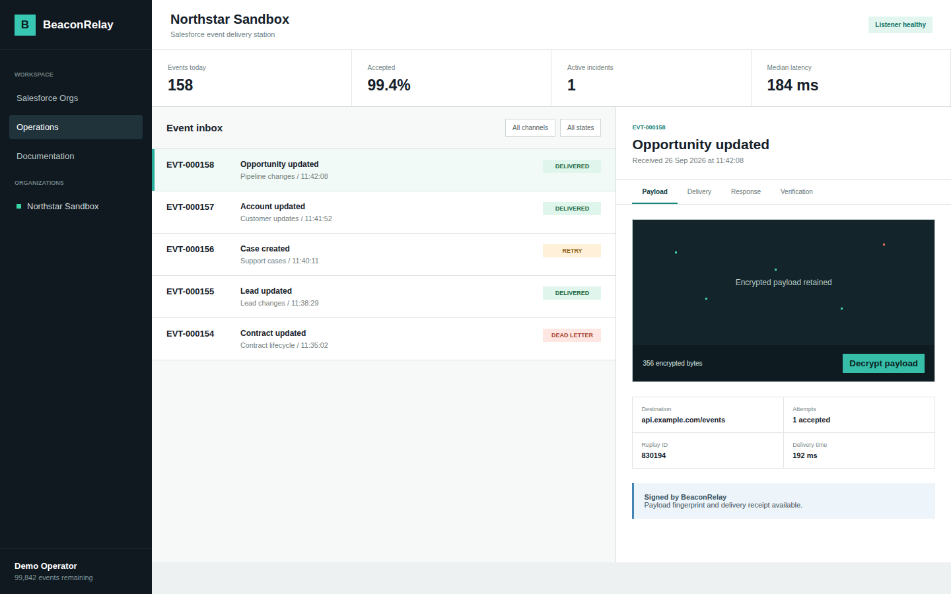
Task: Click the Customer updates / 11:41:52 text
Action: coord(286,218)
